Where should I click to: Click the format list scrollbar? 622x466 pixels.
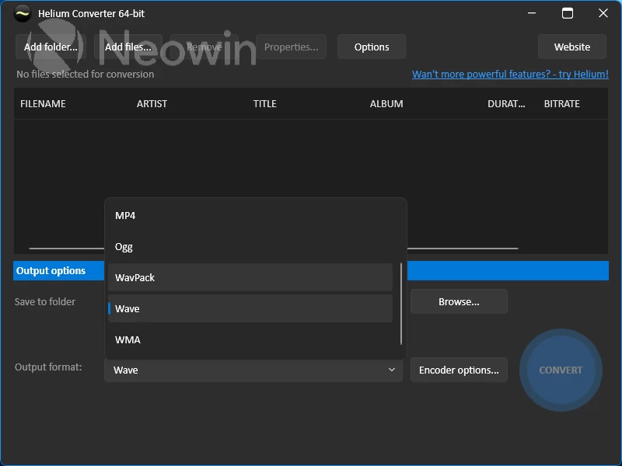click(x=401, y=304)
